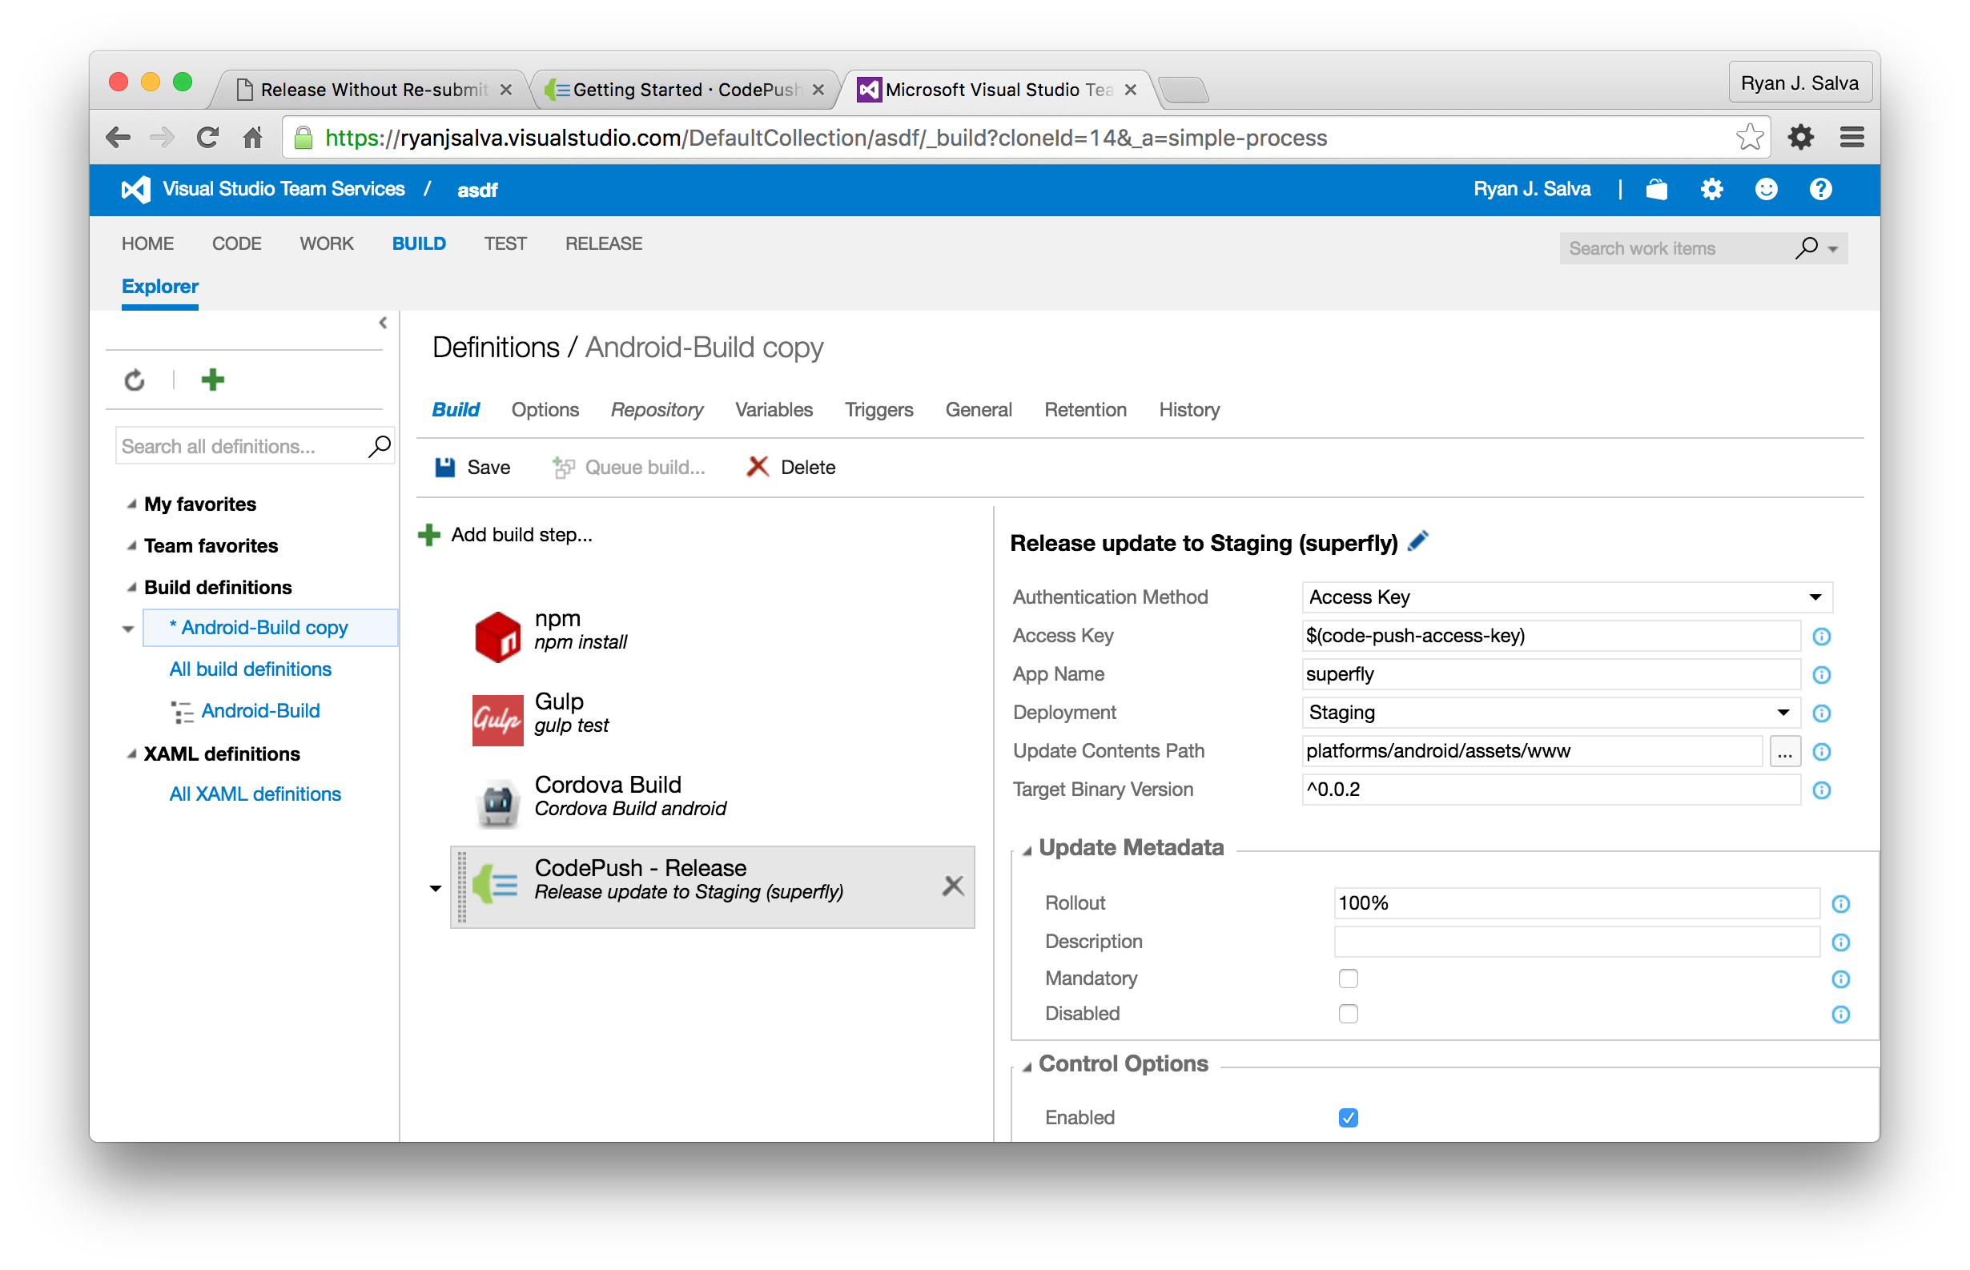This screenshot has height=1270, width=1970.
Task: Collapse Build definitions section
Action: pos(131,587)
